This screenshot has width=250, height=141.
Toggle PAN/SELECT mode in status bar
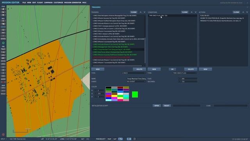(101, 139)
